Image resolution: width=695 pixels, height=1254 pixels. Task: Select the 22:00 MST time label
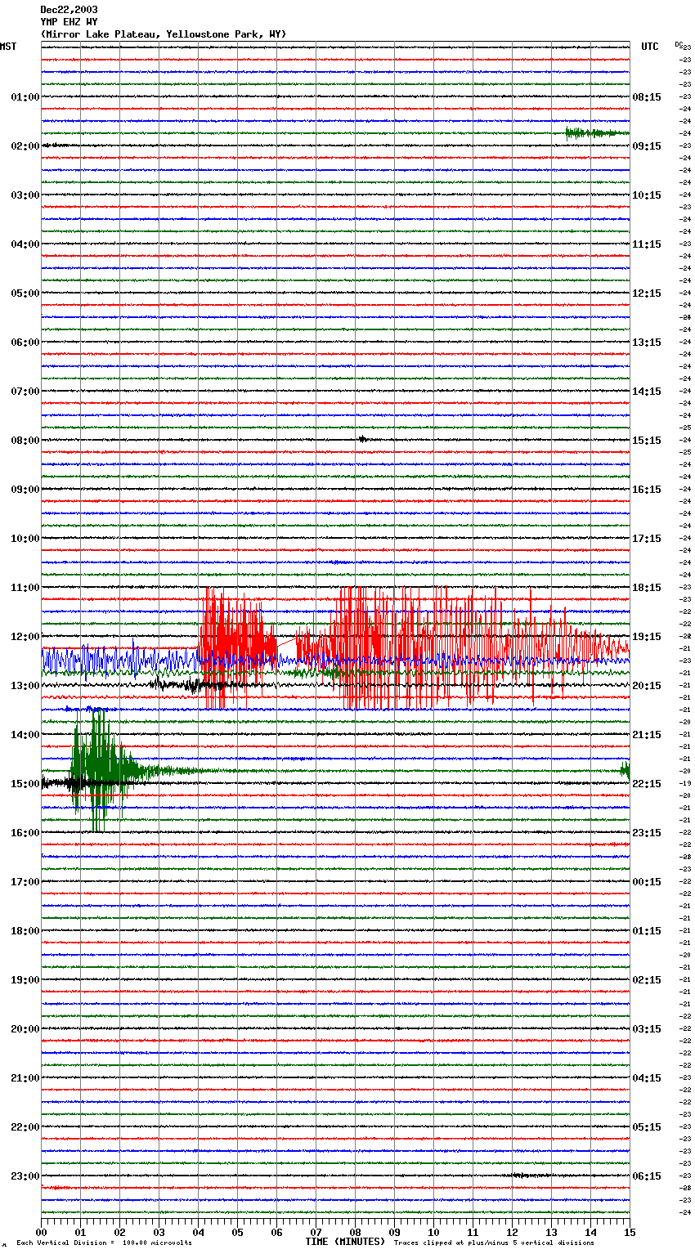pyautogui.click(x=25, y=1127)
